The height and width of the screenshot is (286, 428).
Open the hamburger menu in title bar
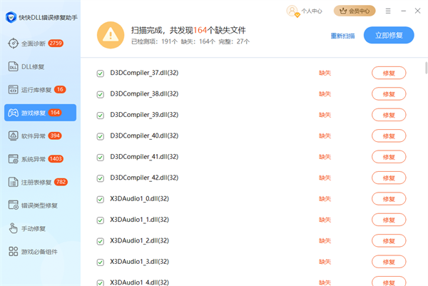tap(388, 11)
